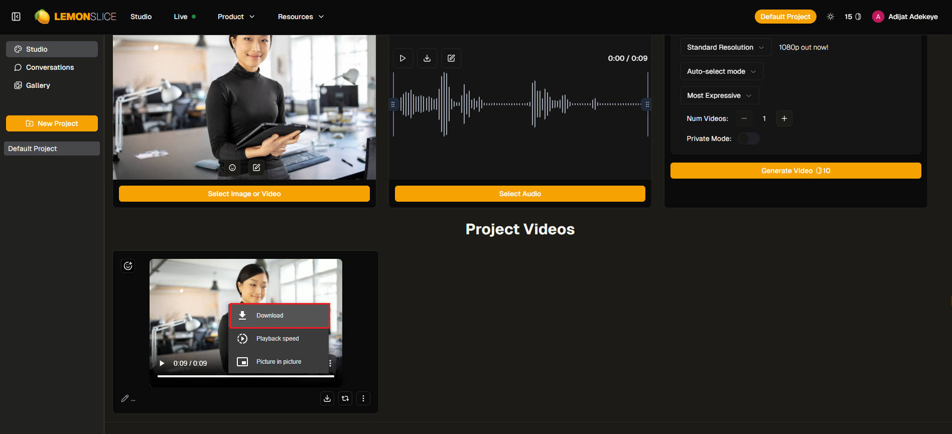Image resolution: width=952 pixels, height=434 pixels.
Task: Play the audio waveform preview
Action: [x=402, y=58]
